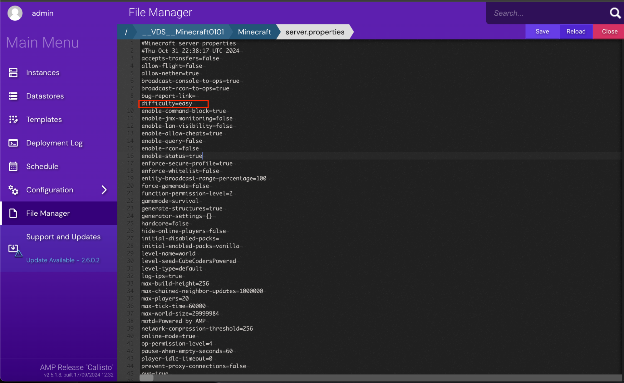Open the Update Available 2.6.0.2 link

(x=63, y=260)
